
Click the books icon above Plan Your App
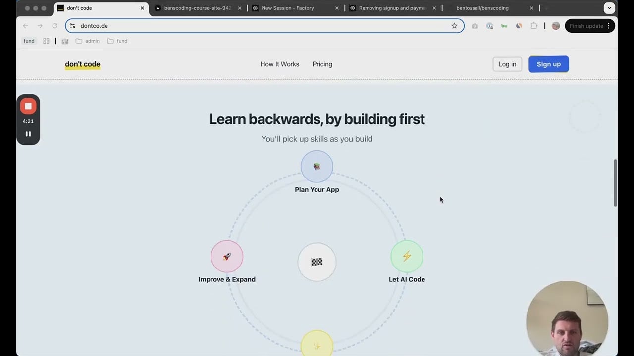point(317,167)
